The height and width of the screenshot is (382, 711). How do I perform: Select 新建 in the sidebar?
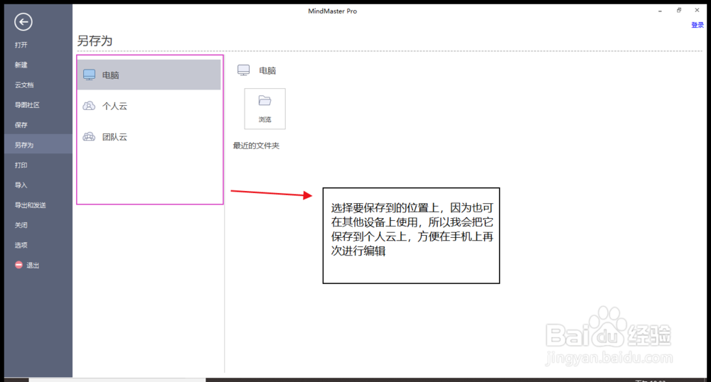tap(21, 65)
